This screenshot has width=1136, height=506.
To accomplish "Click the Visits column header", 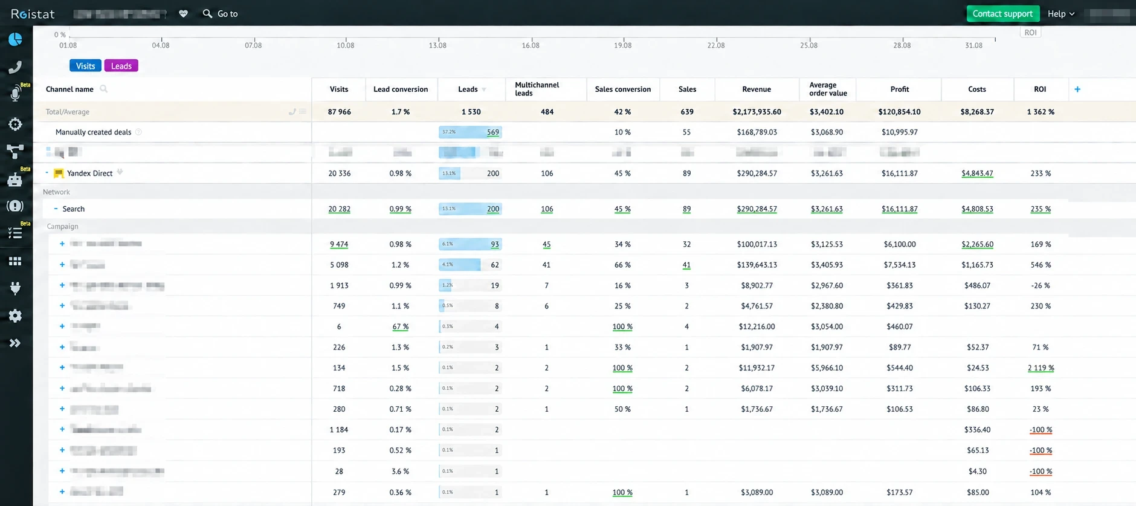I will [339, 89].
